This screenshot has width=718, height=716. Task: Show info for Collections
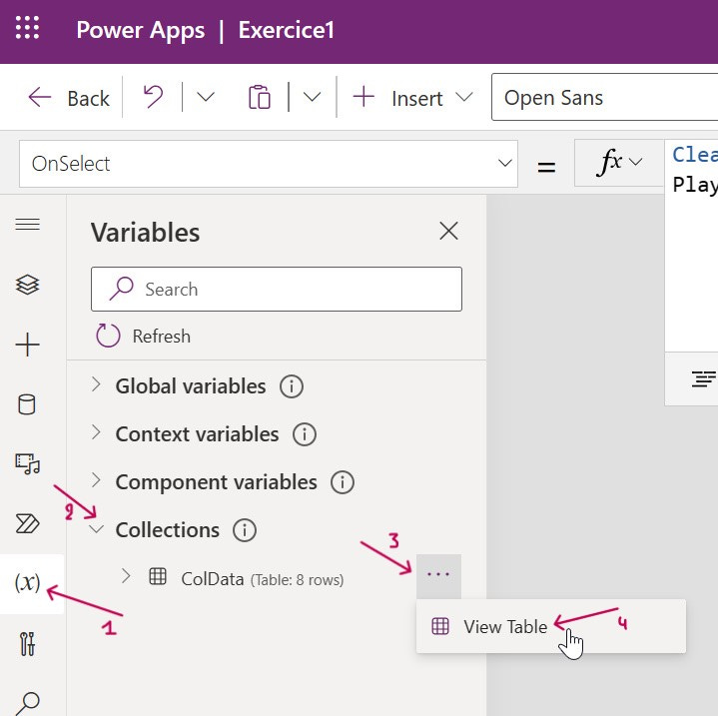[245, 530]
